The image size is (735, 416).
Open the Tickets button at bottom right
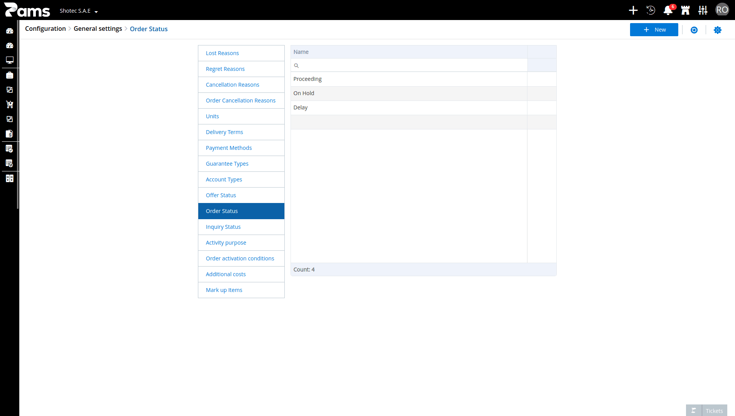[714, 411]
